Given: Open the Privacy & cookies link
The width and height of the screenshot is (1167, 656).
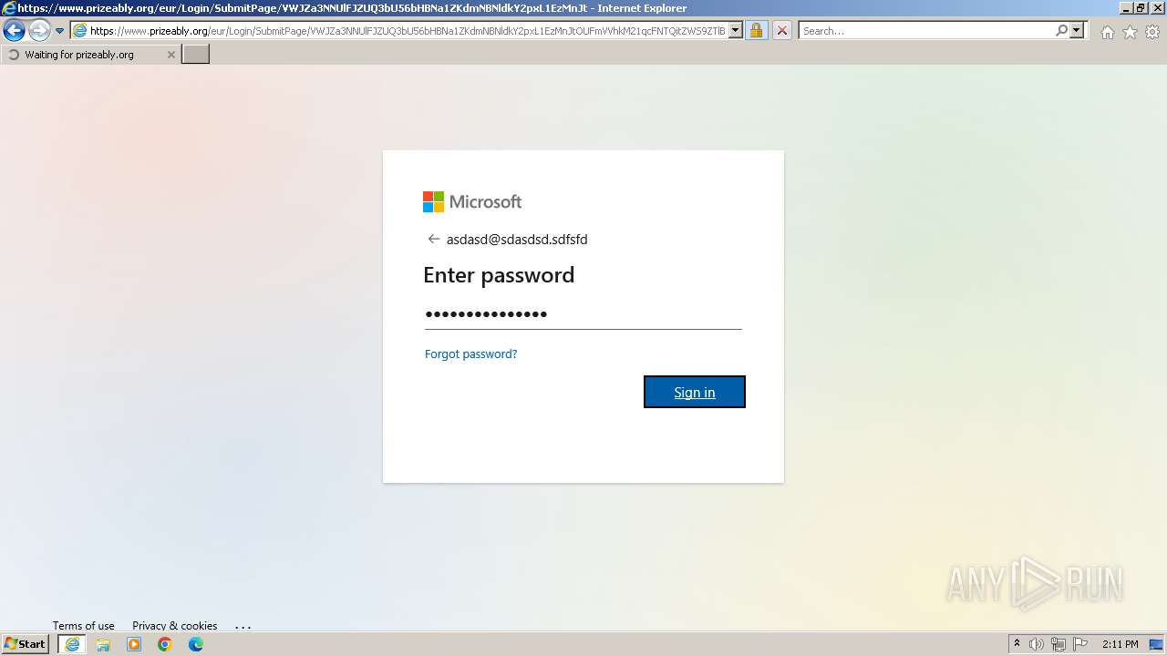Looking at the screenshot, I should point(175,626).
